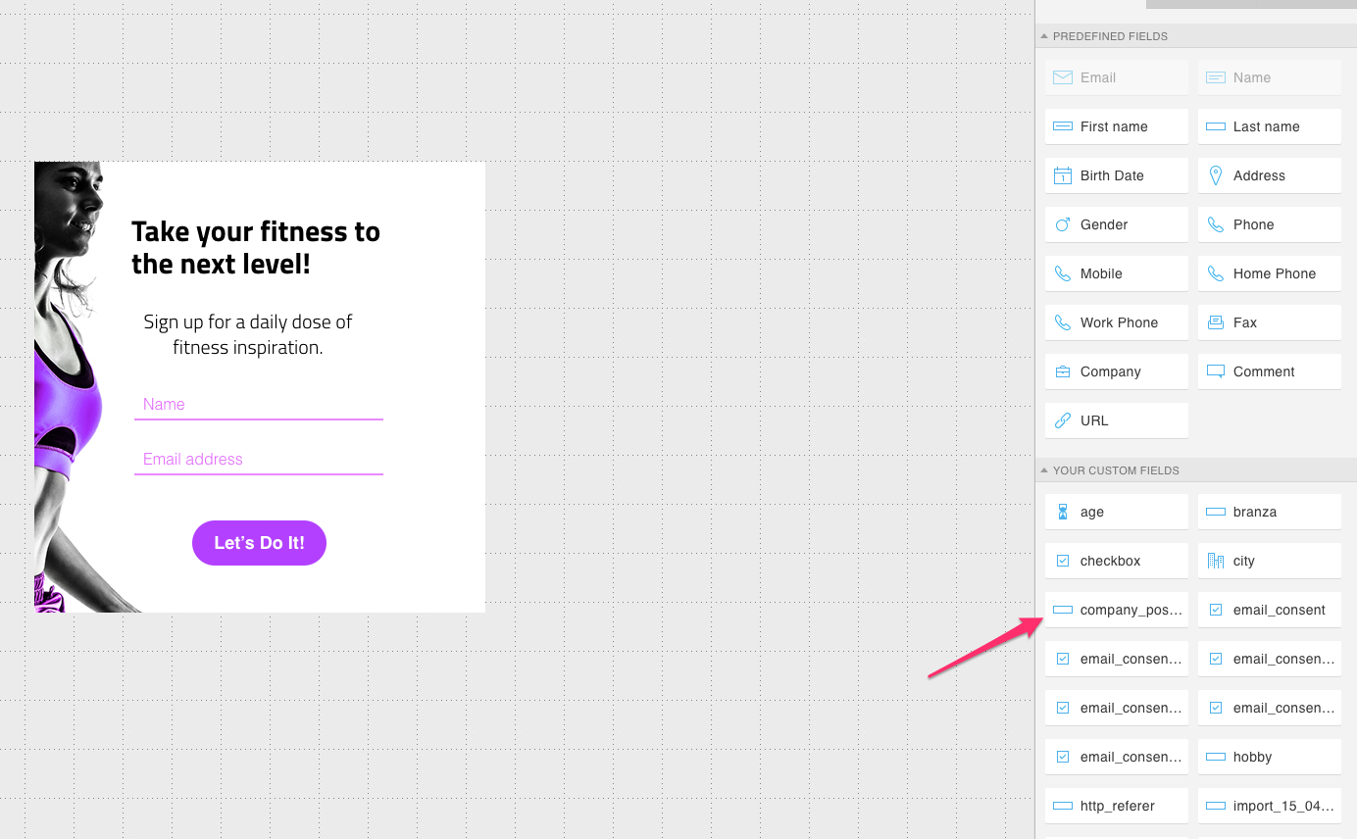Click the Company briefcase icon
The height and width of the screenshot is (839, 1357).
[x=1062, y=371]
